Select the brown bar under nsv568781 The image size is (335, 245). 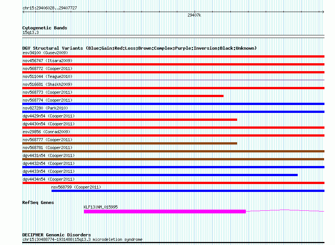click(173, 151)
